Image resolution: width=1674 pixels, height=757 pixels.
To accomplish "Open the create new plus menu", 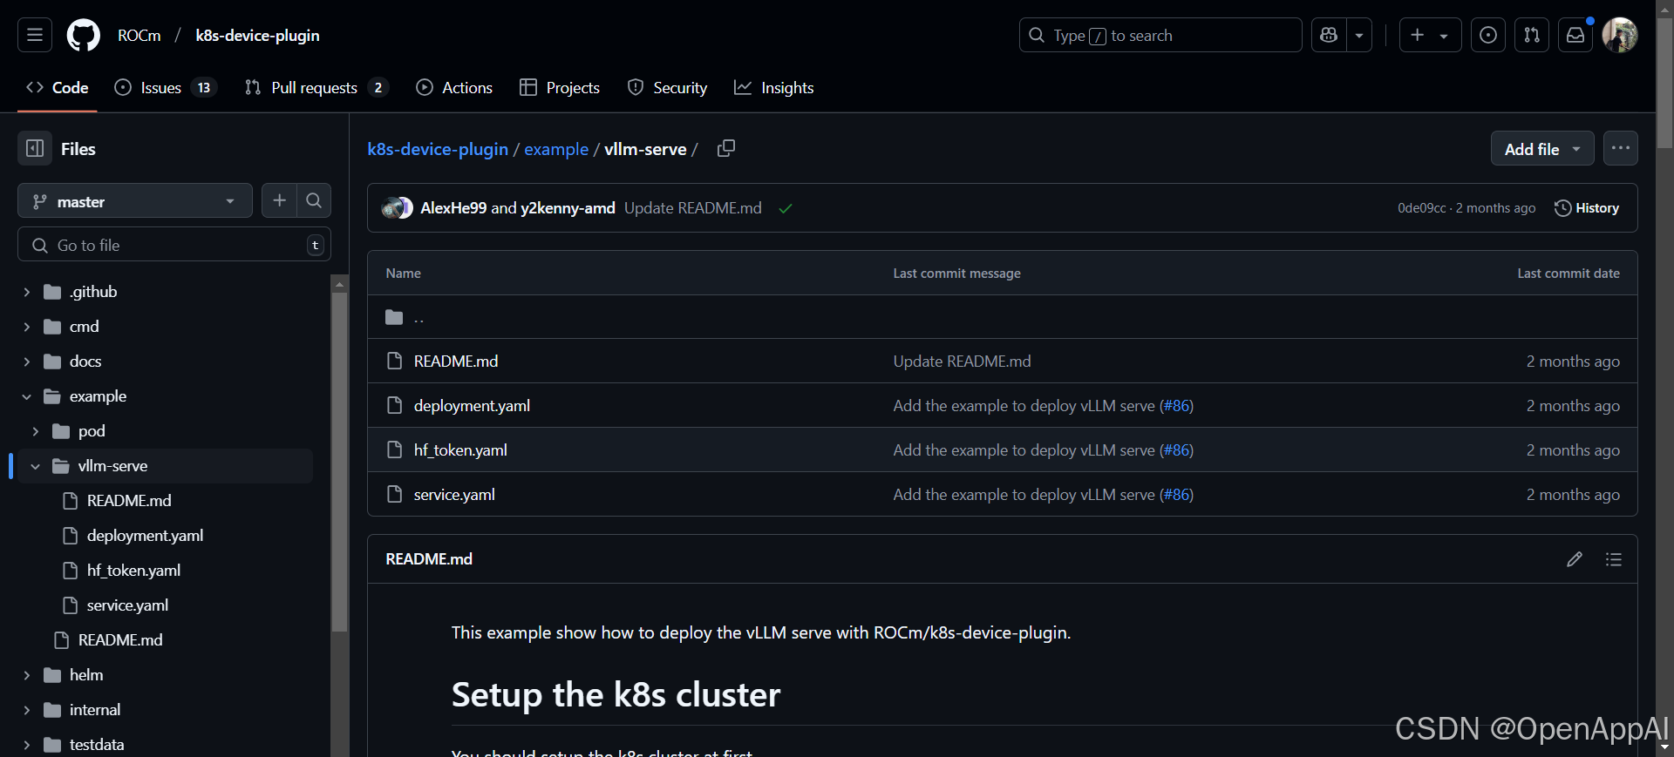I will [x=1430, y=35].
